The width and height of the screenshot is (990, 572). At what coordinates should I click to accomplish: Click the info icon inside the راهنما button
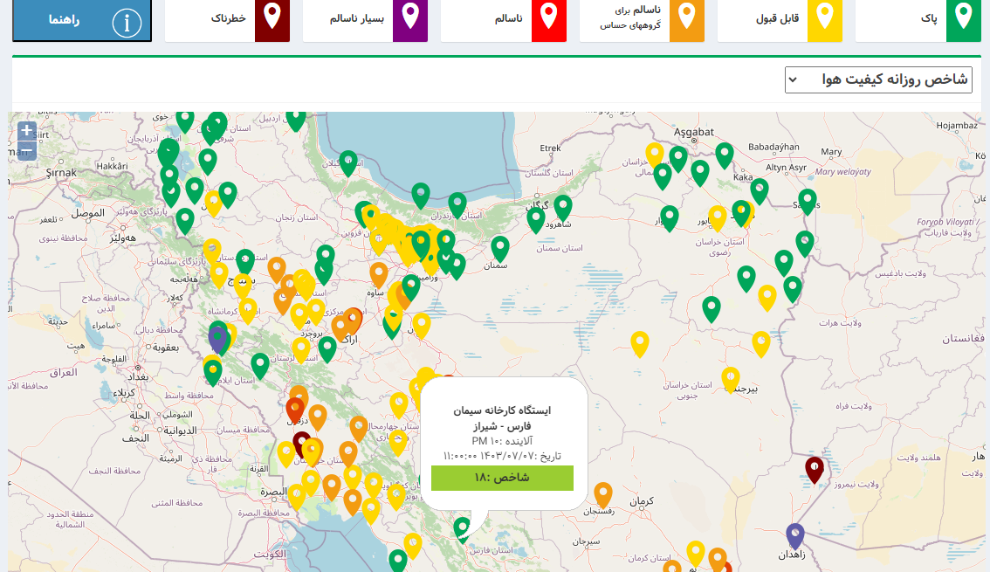[x=127, y=22]
